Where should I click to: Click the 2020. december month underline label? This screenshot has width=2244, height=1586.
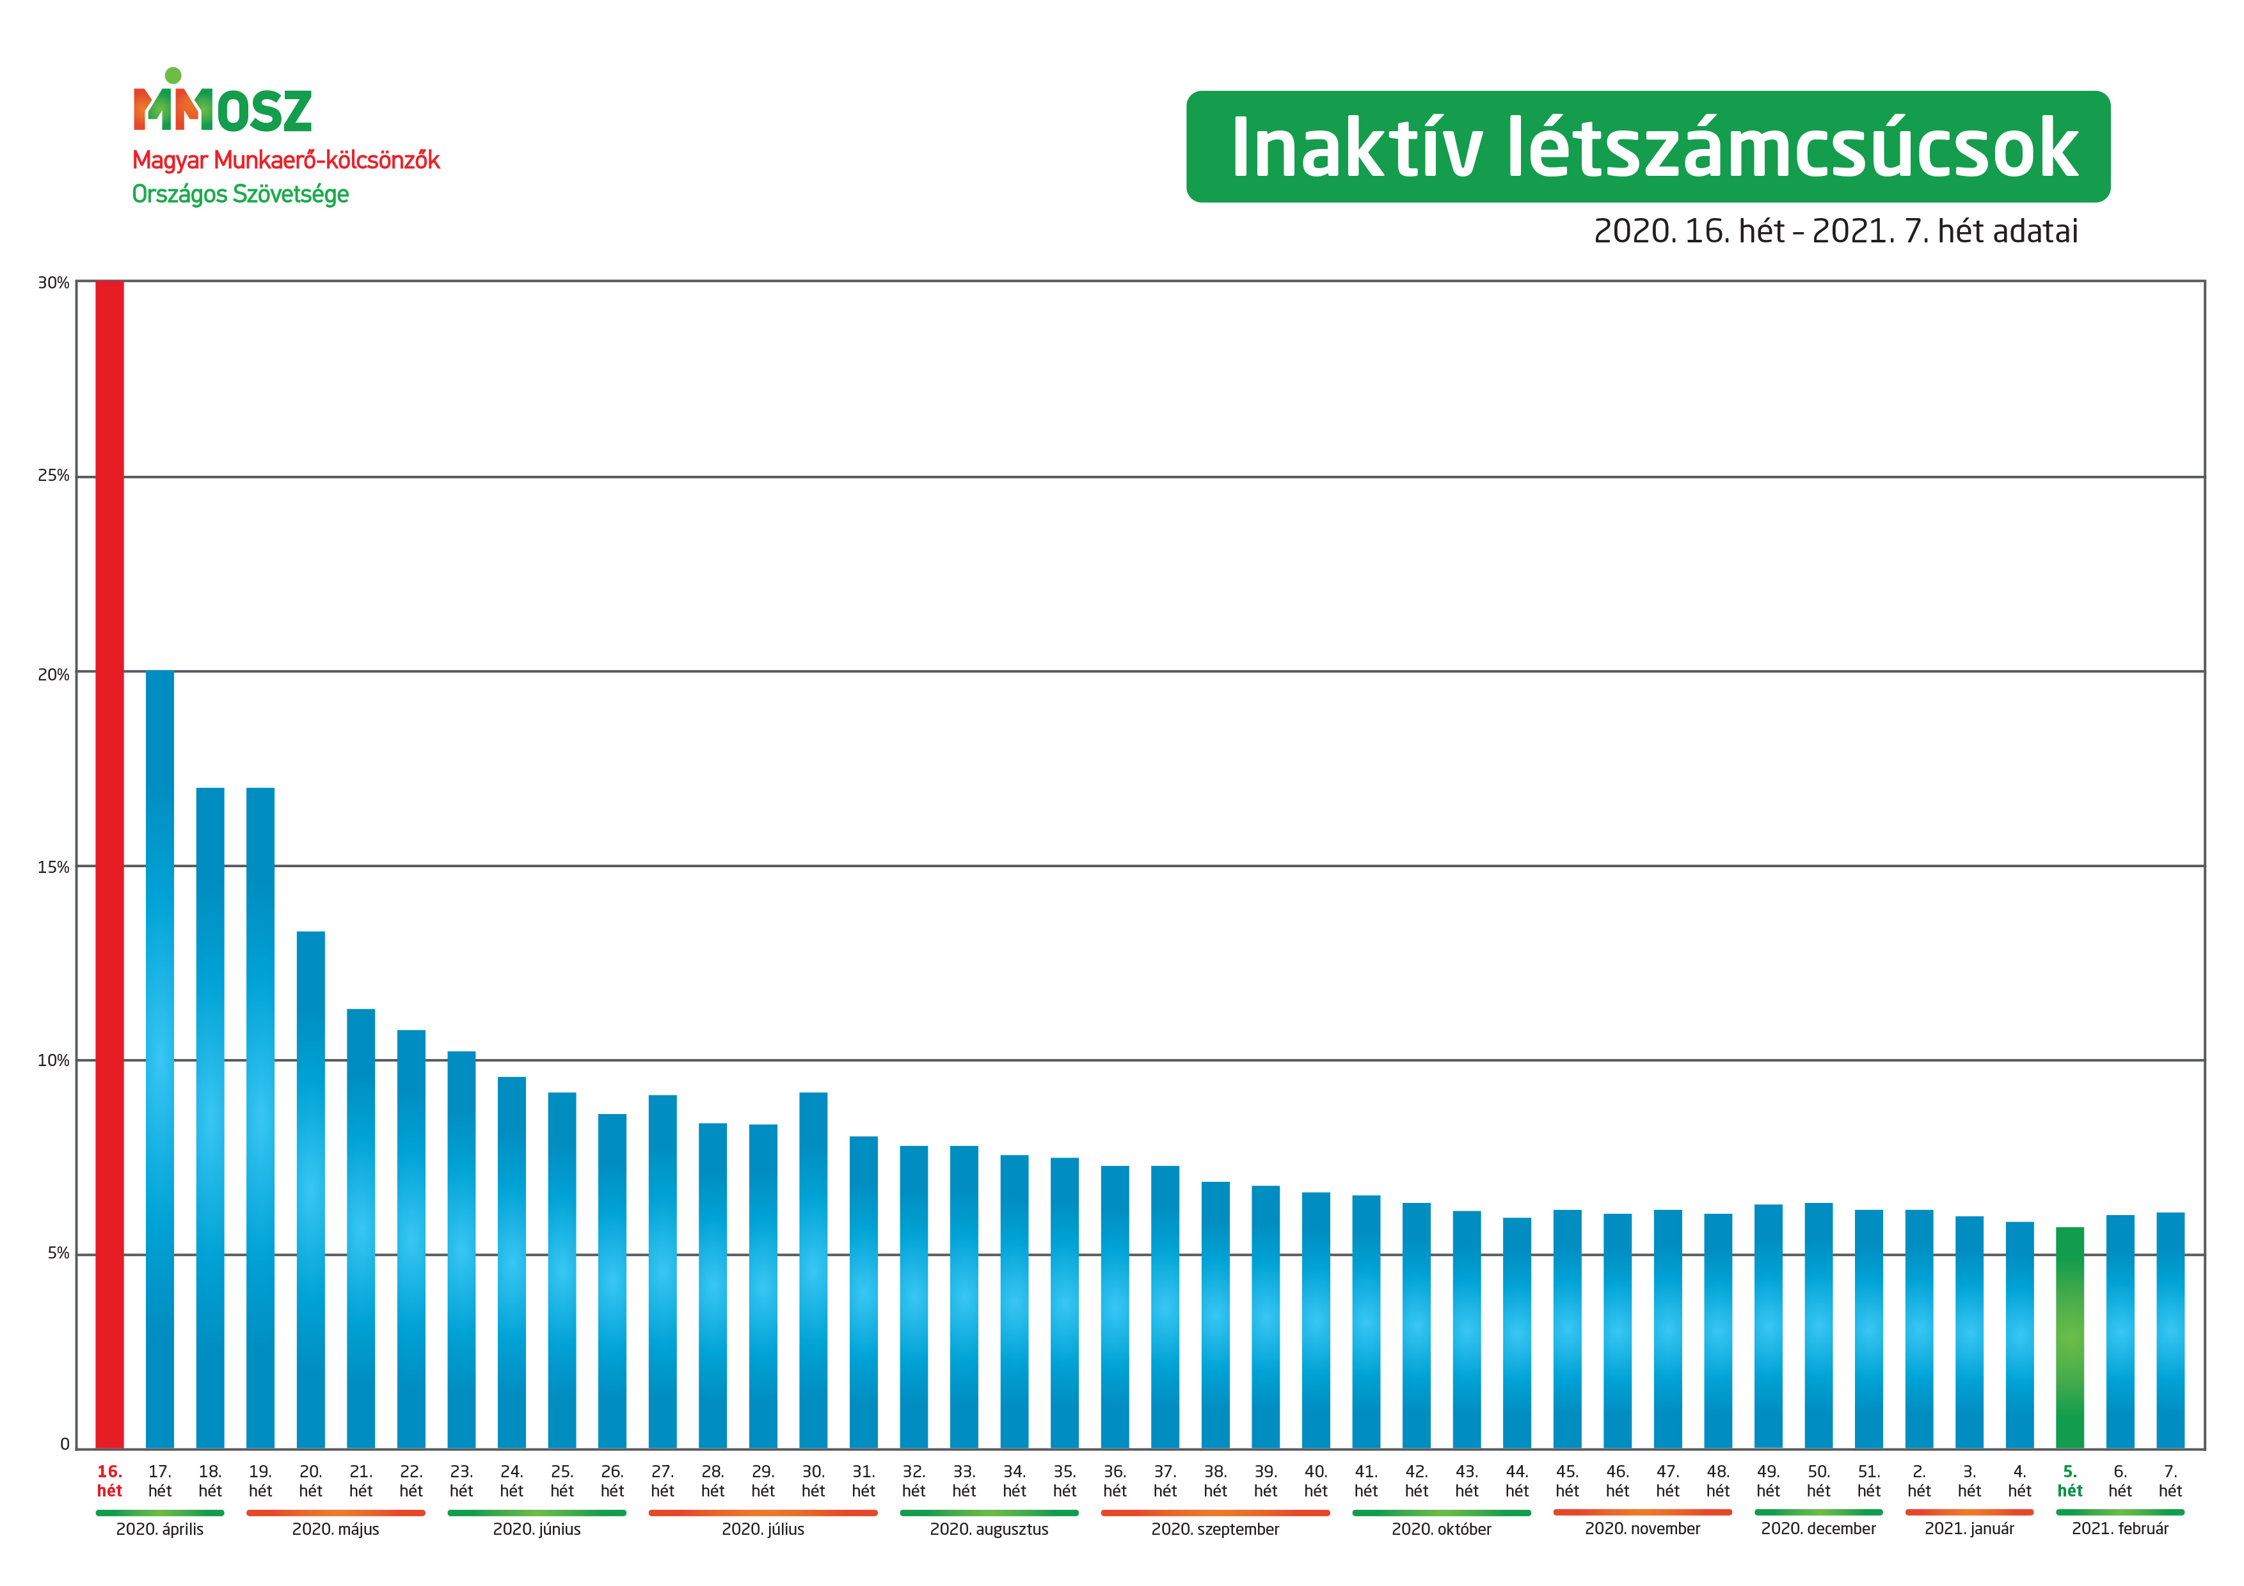pyautogui.click(x=1818, y=1528)
